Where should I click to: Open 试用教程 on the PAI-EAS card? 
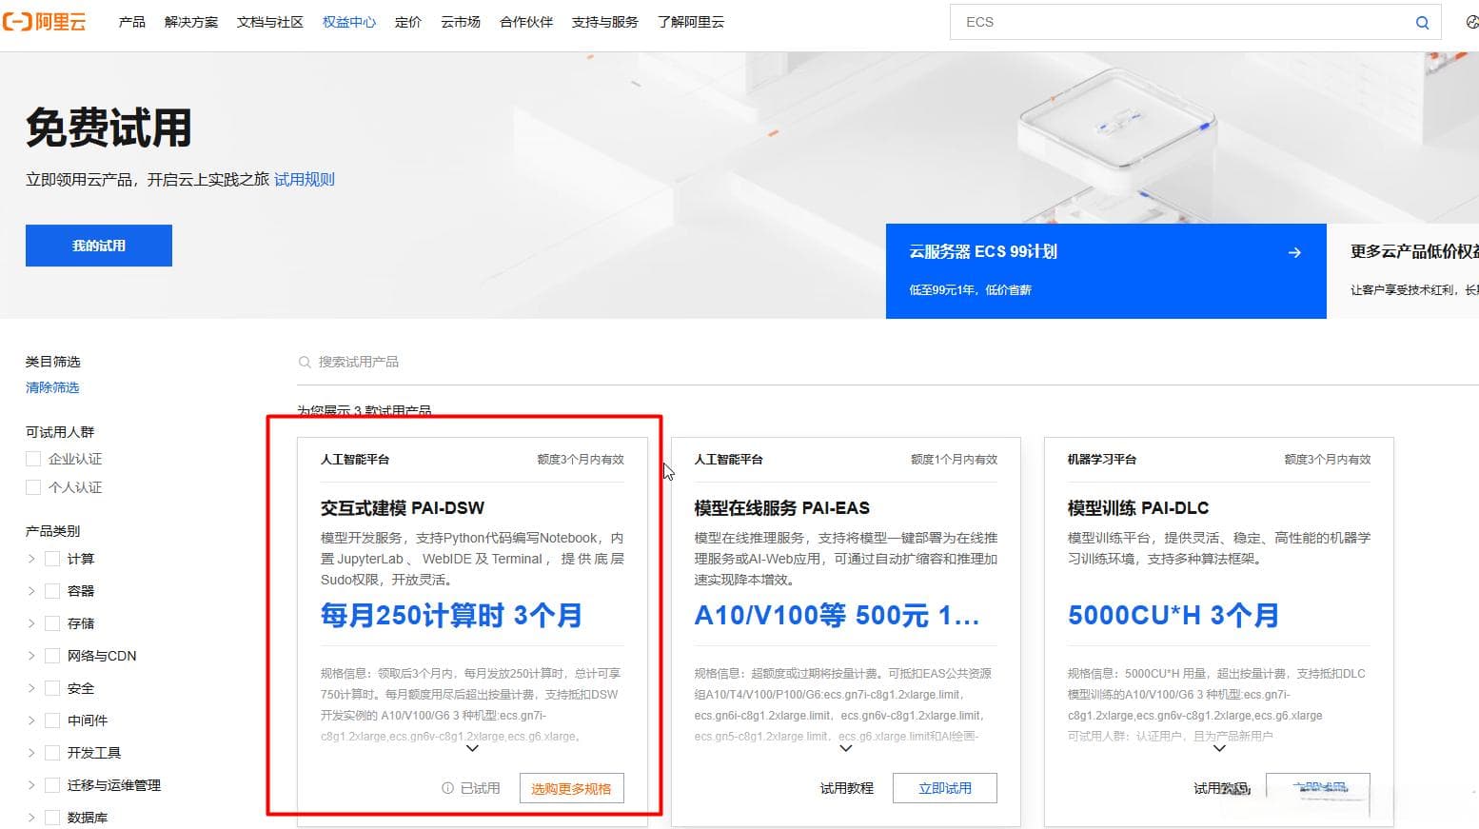click(846, 788)
